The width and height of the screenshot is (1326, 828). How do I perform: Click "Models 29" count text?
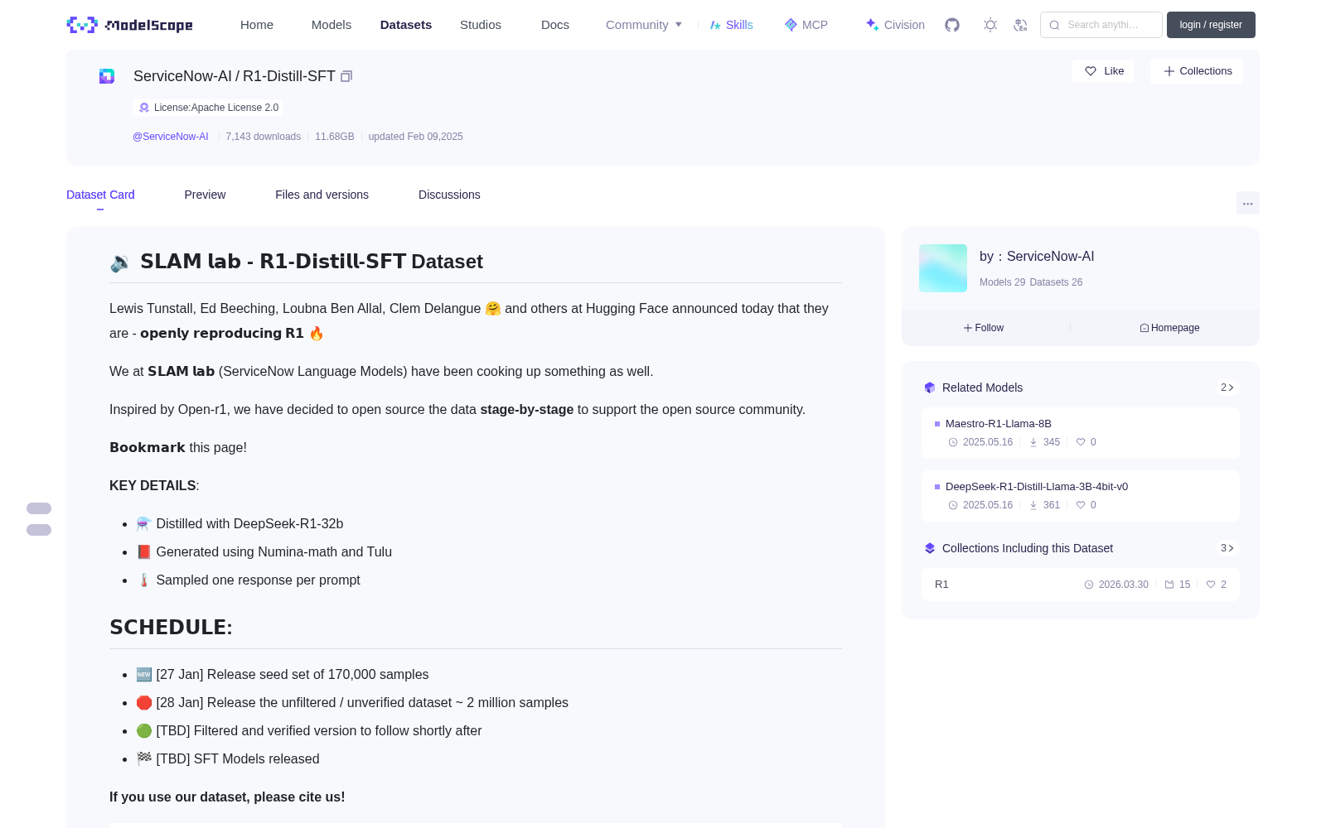pos(1002,282)
